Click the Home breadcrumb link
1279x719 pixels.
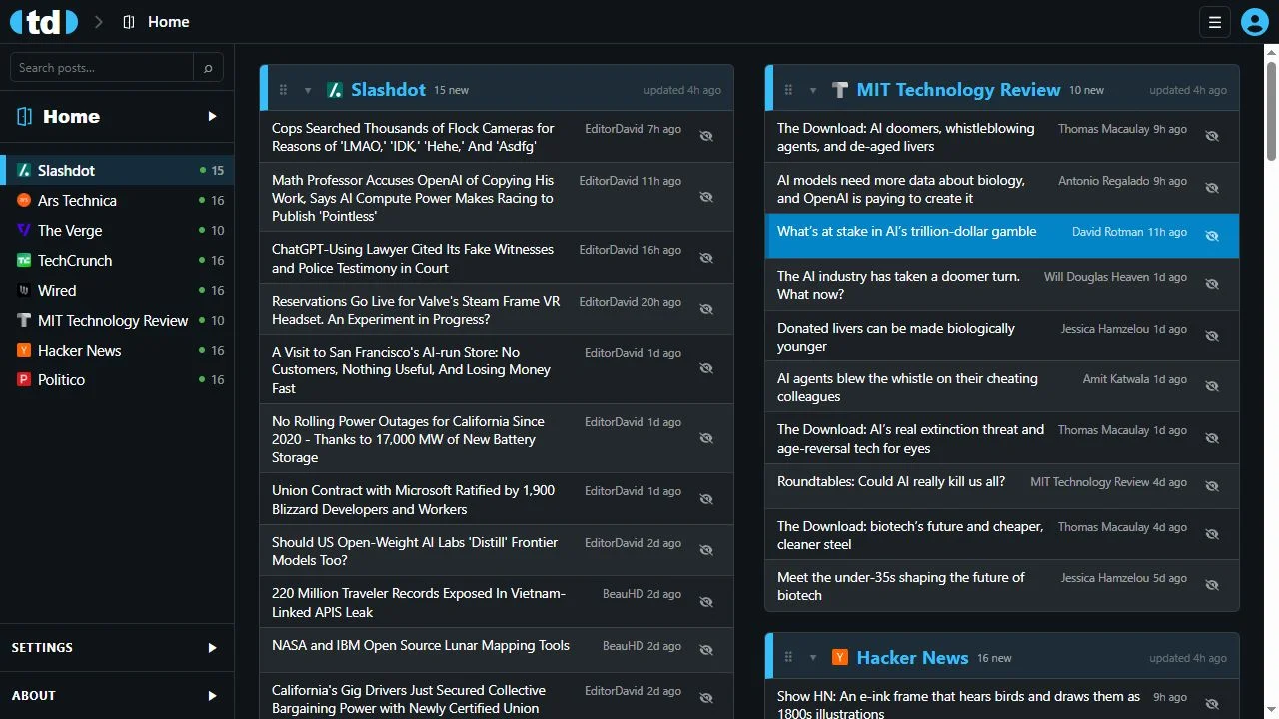pyautogui.click(x=168, y=22)
